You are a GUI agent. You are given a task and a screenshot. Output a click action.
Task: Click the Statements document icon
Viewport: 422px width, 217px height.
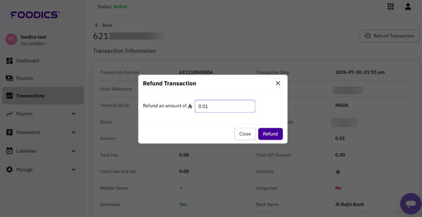coord(9,132)
